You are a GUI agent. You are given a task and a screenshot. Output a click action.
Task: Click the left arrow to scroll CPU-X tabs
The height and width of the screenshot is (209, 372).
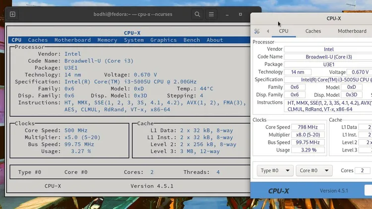click(268, 31)
